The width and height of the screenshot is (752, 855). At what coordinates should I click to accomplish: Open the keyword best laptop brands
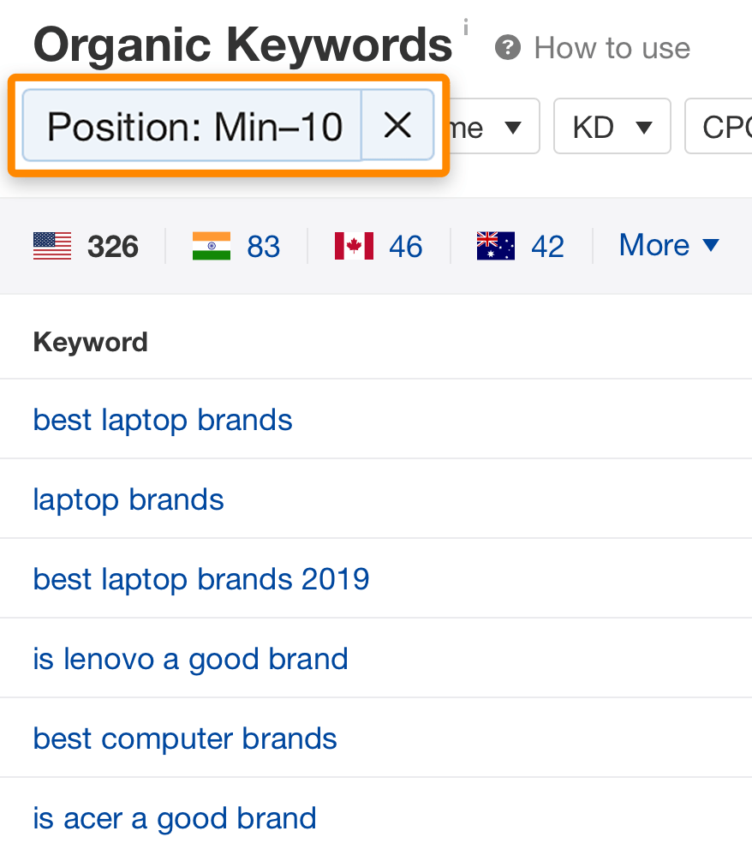[163, 420]
